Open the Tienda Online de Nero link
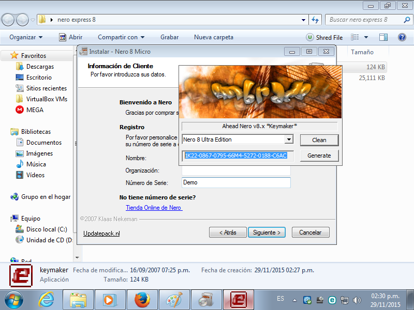The height and width of the screenshot is (310, 414). coord(154,208)
